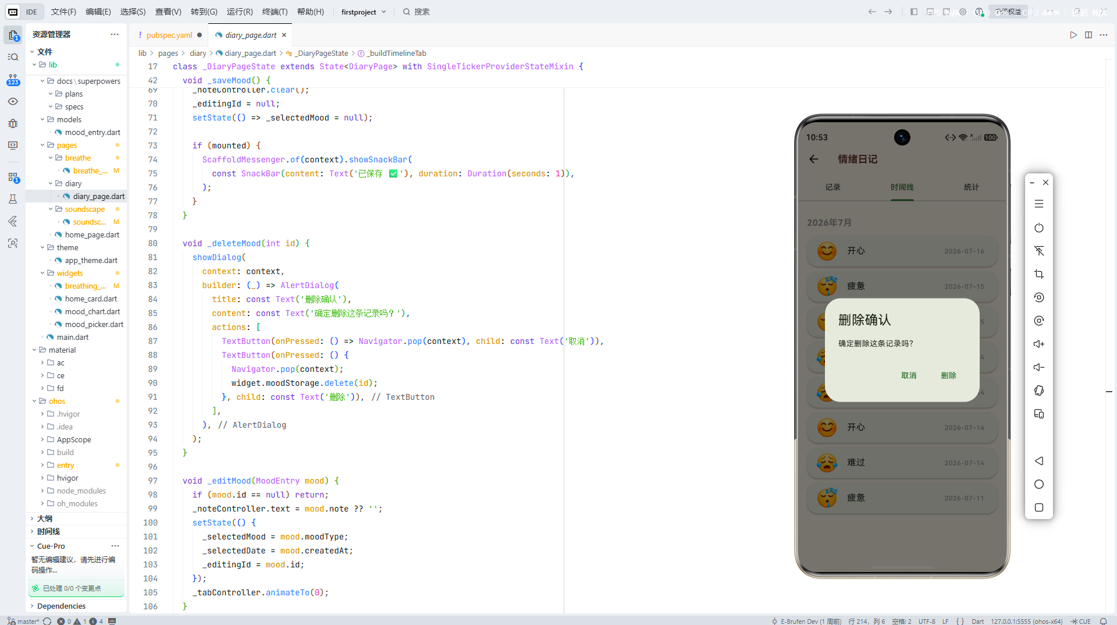
Task: Open the firstproject project dropdown
Action: click(x=363, y=12)
